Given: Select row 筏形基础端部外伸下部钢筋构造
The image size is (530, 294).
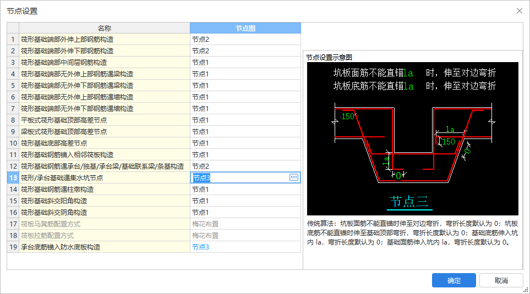Looking at the screenshot, I should [105, 51].
